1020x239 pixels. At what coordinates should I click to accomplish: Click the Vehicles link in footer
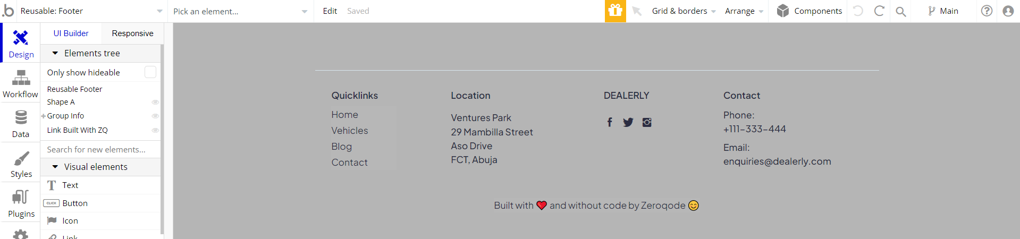click(x=350, y=131)
